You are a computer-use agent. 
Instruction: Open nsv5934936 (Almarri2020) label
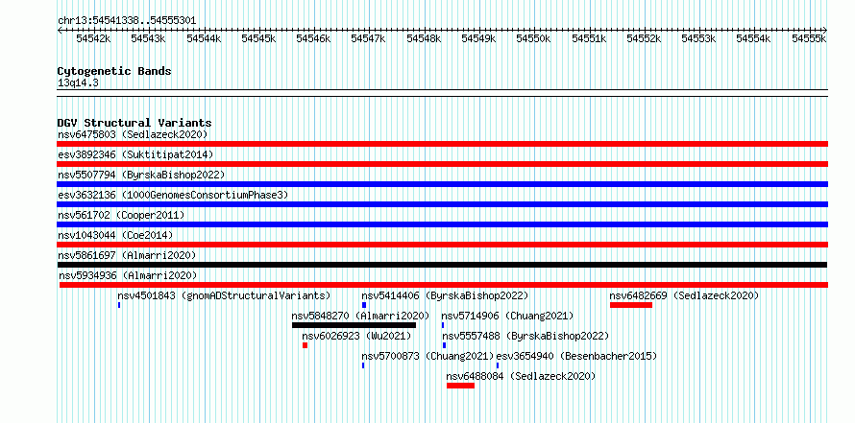point(128,275)
